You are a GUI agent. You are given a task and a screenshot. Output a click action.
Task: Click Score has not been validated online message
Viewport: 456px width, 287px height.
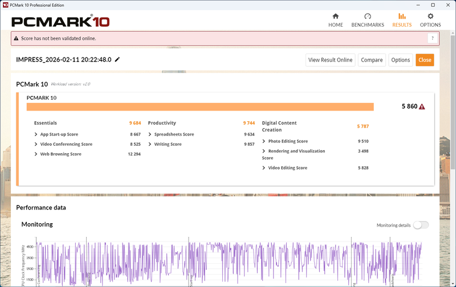pyautogui.click(x=59, y=38)
